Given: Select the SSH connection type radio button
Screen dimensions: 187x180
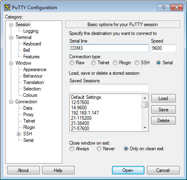Looking at the screenshot, I should [x=137, y=63].
